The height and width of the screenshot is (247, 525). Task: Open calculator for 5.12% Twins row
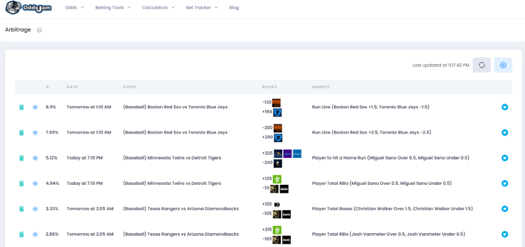tap(22, 158)
